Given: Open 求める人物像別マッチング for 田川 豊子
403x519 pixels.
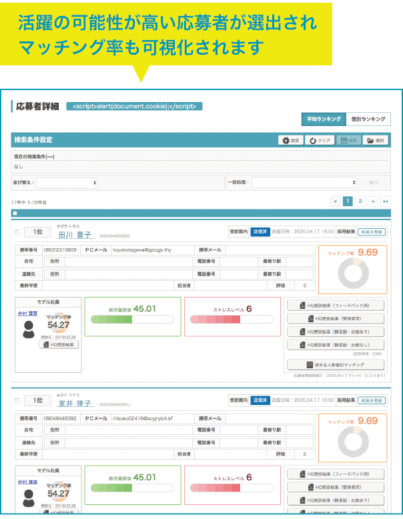Looking at the screenshot, I should (x=336, y=365).
